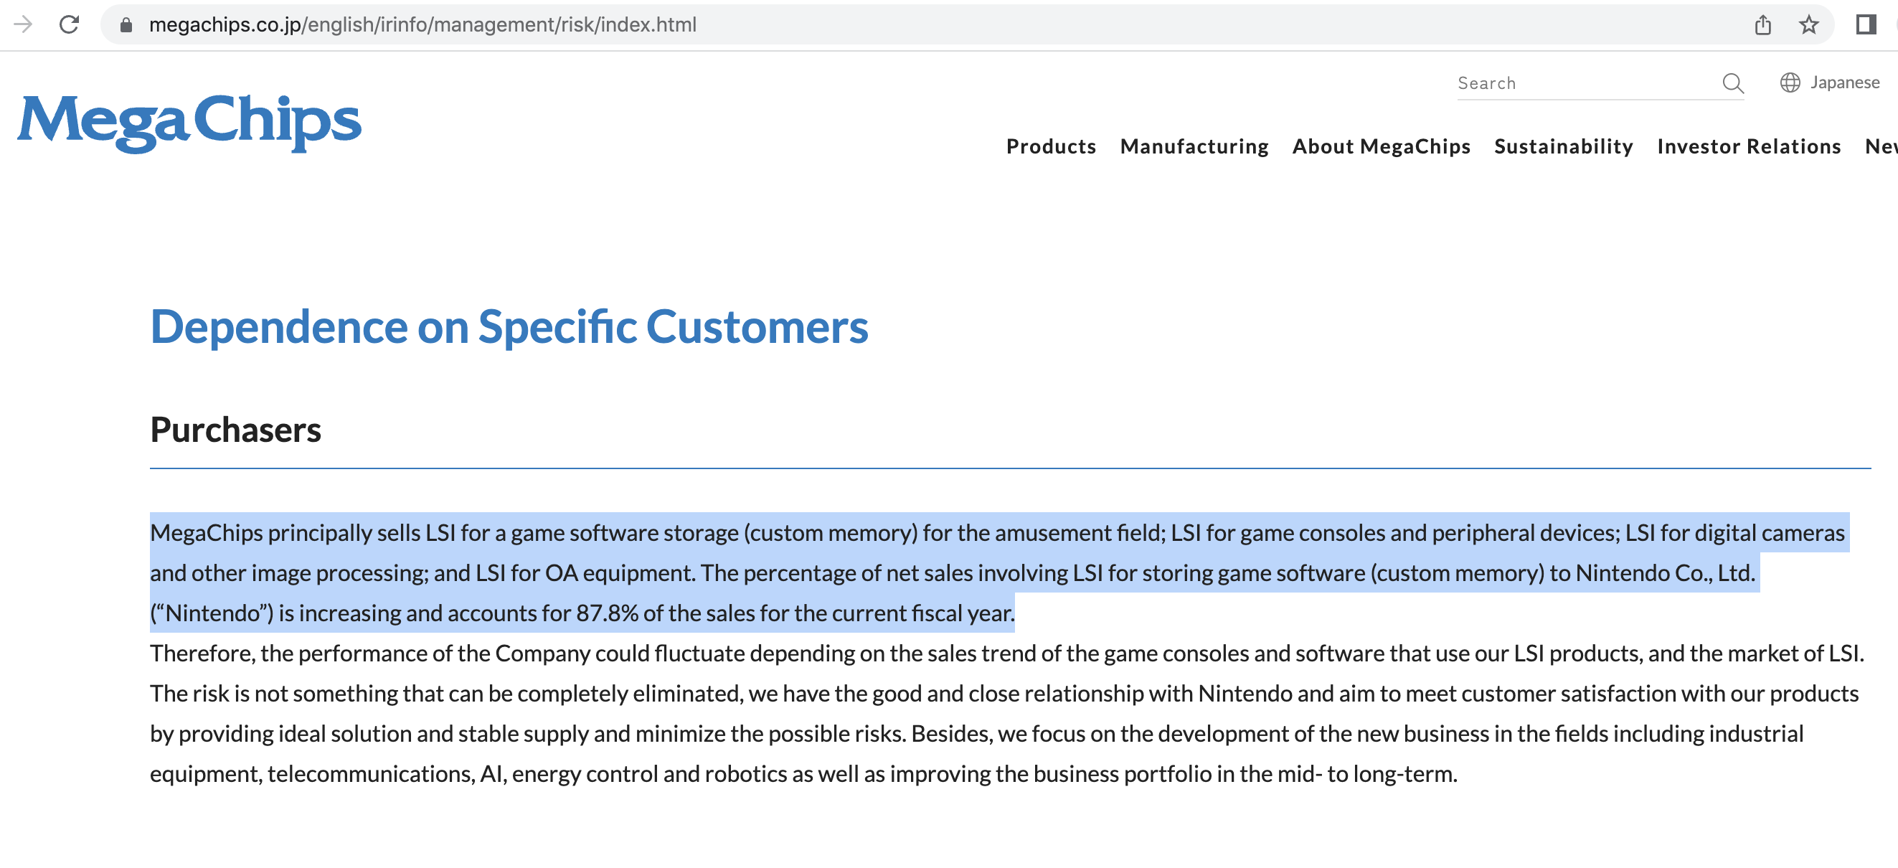Viewport: 1898px width, 868px height.
Task: Open the Sustainability menu
Action: [1563, 146]
